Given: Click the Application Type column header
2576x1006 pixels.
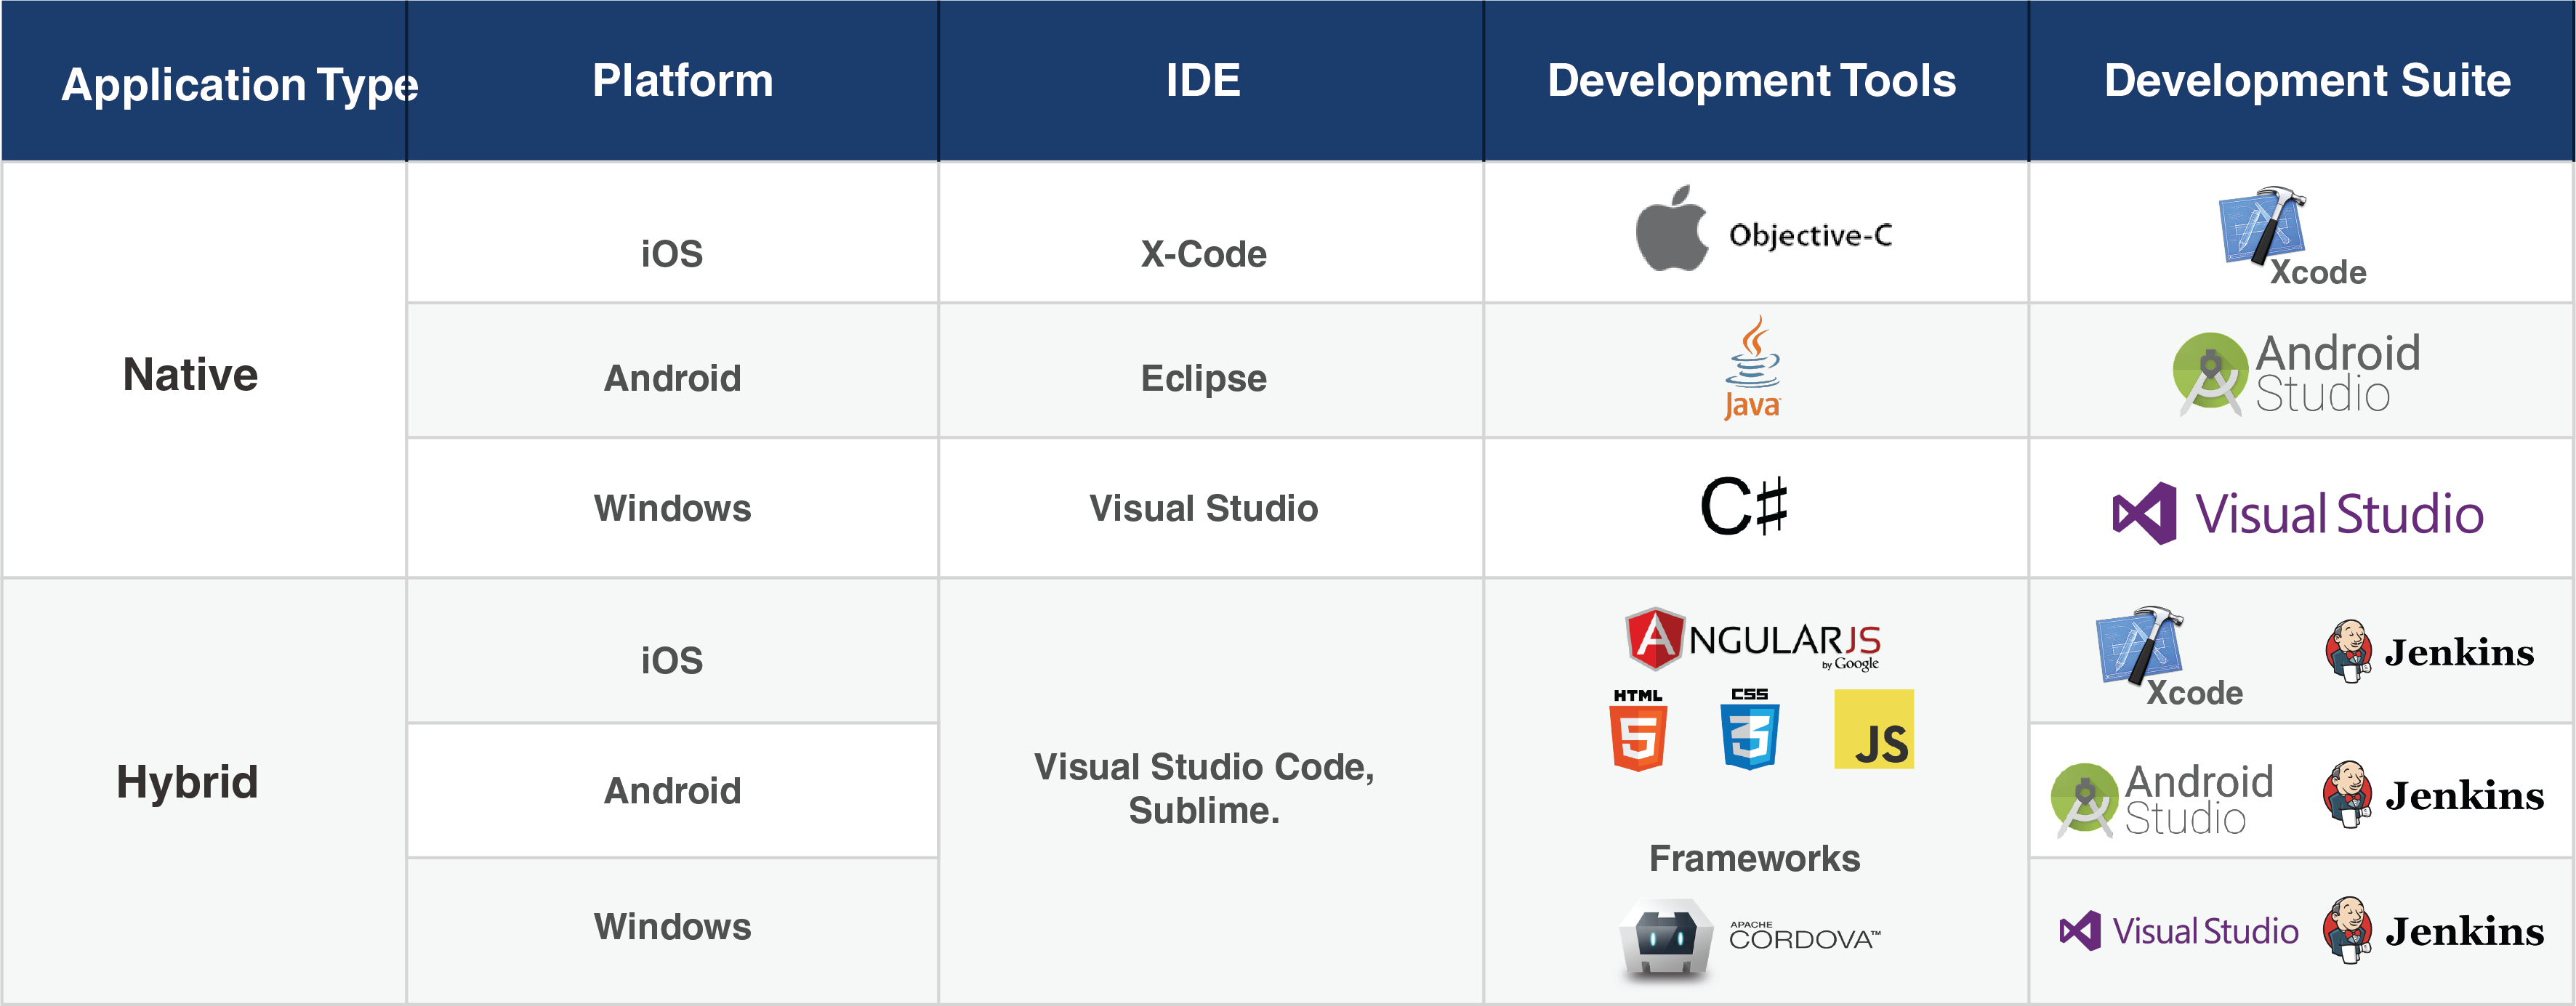Looking at the screenshot, I should pyautogui.click(x=204, y=81).
